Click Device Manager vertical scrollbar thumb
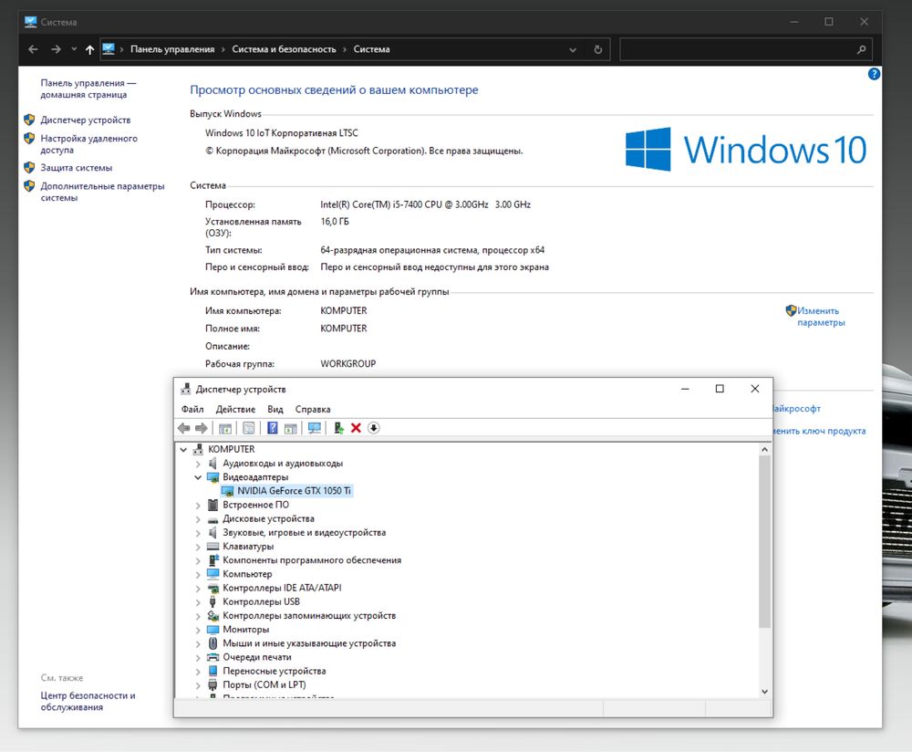 tap(764, 541)
